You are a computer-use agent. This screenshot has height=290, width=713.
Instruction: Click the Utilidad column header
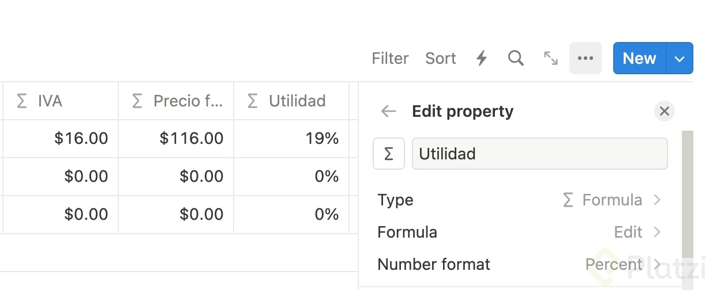(x=291, y=101)
